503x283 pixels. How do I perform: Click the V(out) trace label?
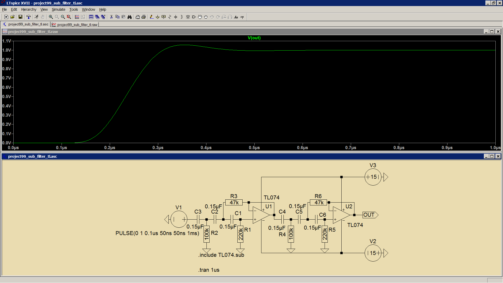[x=254, y=38]
